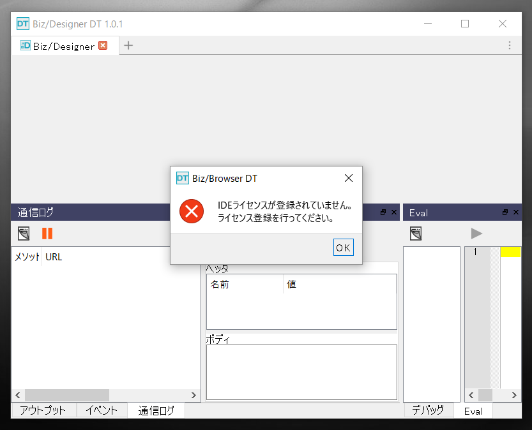Click the ボディ text area

[301, 372]
